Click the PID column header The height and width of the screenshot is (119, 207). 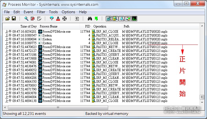point(86,26)
